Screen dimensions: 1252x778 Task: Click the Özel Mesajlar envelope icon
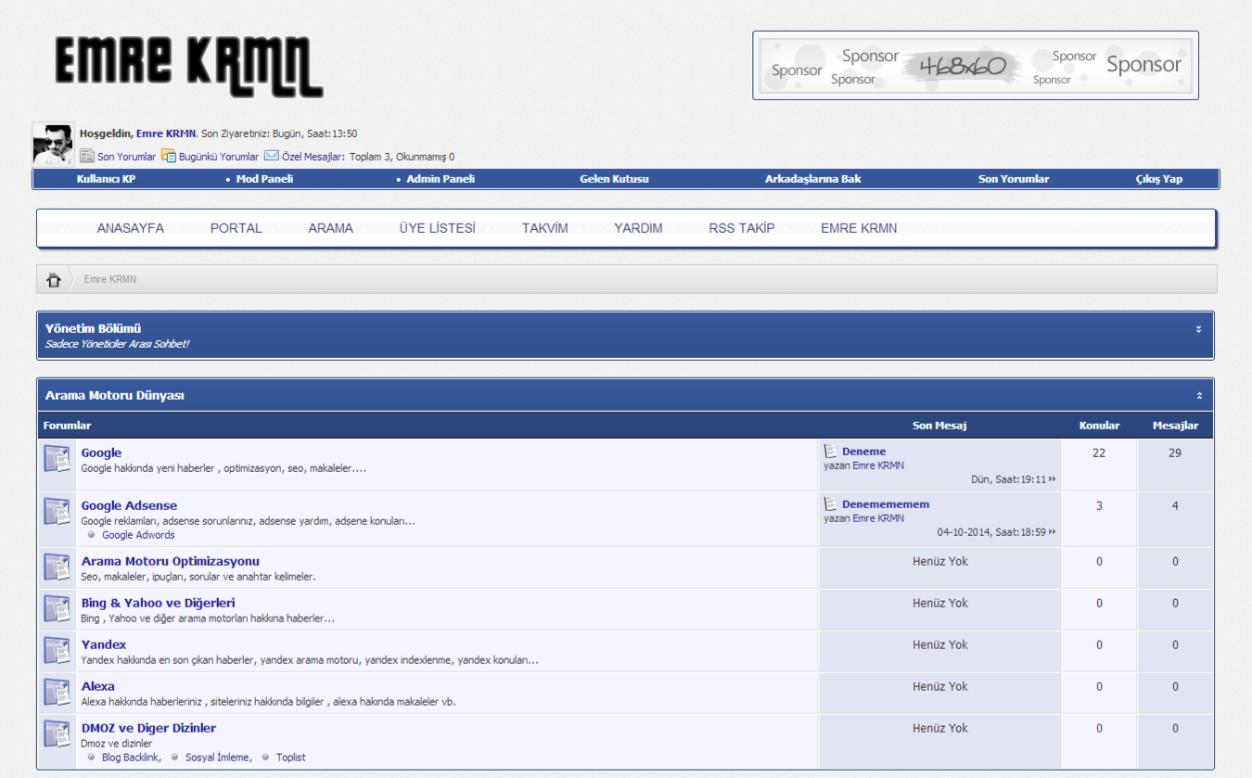point(272,157)
